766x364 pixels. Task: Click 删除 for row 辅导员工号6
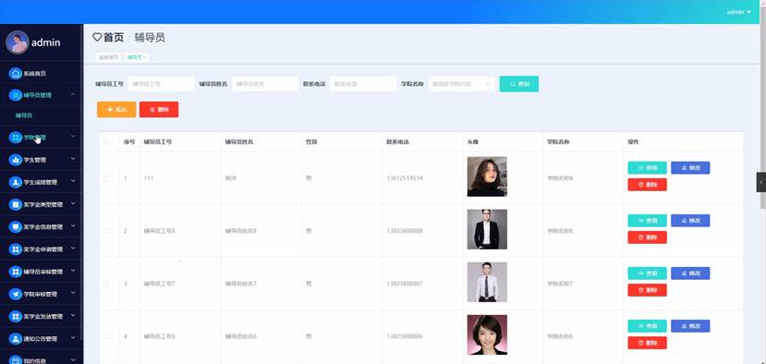(x=647, y=343)
